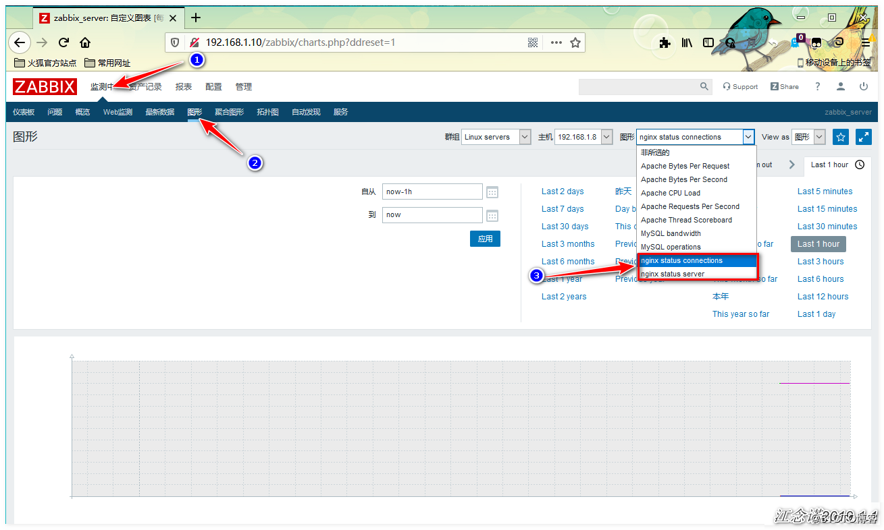Screen dimensions: 884x530
Task: Open the extensions puzzle icon
Action: click(x=665, y=42)
